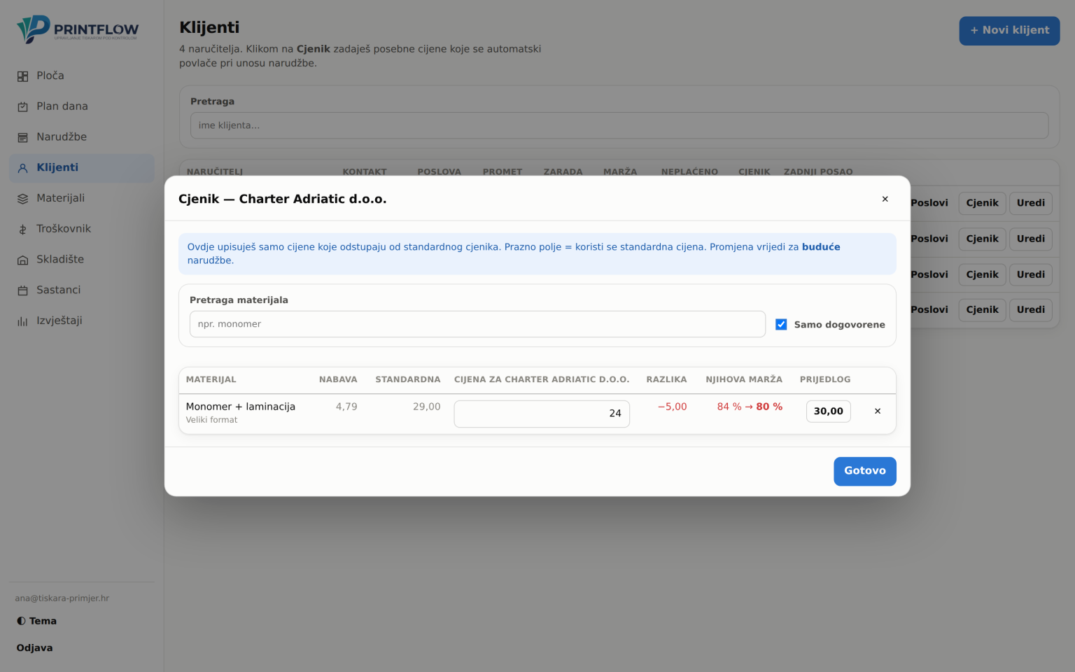
Task: Apply the suggested price 30,00
Action: point(829,411)
